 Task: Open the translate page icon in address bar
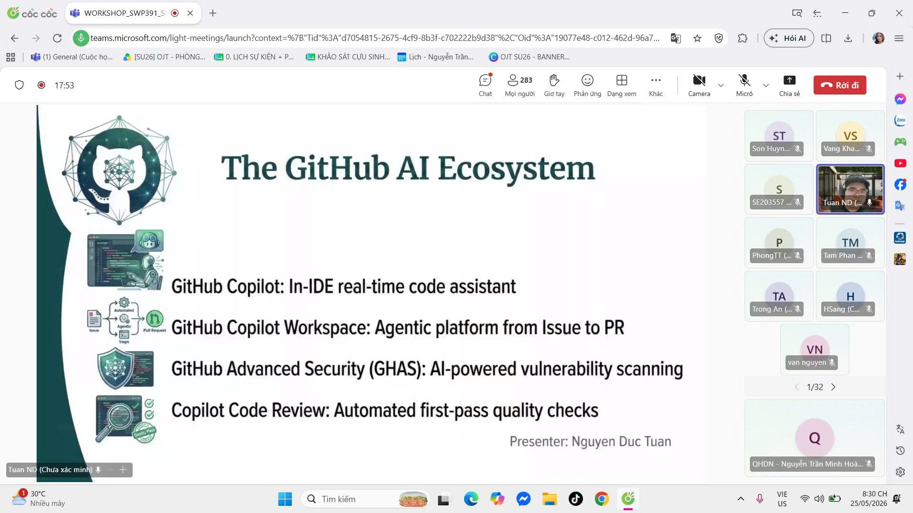pyautogui.click(x=675, y=38)
